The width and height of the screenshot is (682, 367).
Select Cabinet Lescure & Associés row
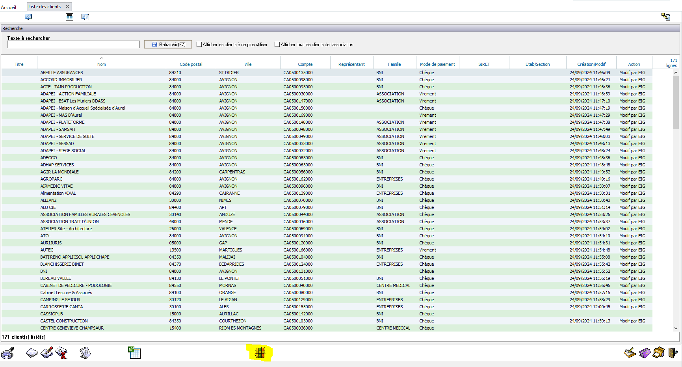coord(327,292)
